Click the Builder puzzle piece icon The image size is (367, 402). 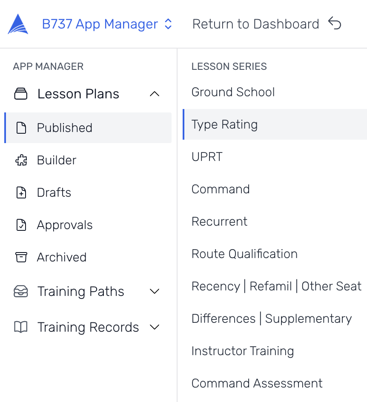coord(21,160)
